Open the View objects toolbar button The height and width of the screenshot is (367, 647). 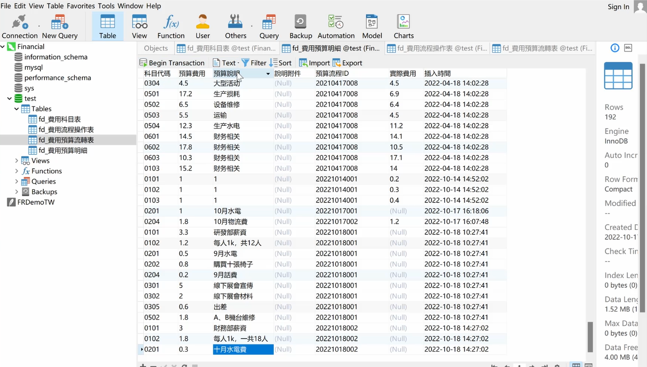(139, 27)
